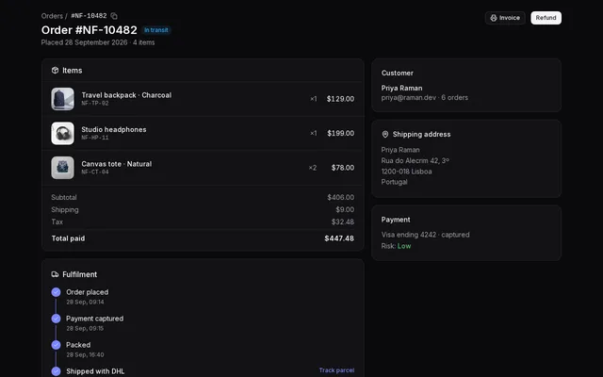This screenshot has width=603, height=377.
Task: Select "Canvas tote · Natural" item name
Action: (x=117, y=164)
